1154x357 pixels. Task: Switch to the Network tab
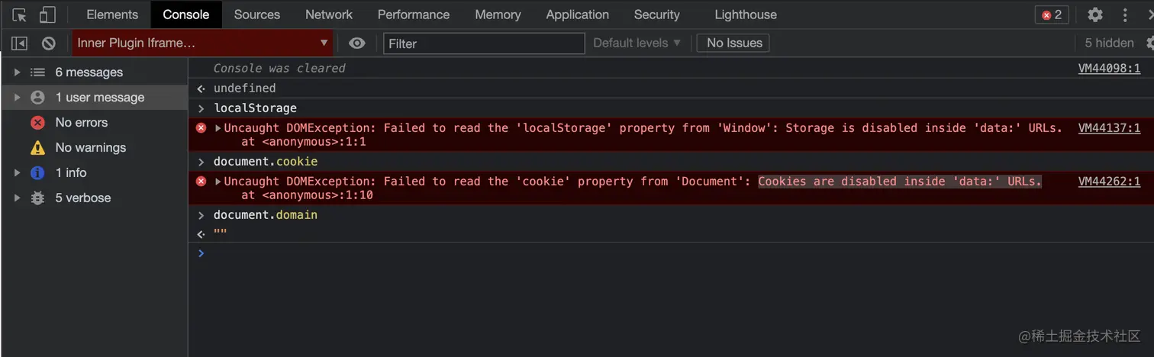pos(329,14)
